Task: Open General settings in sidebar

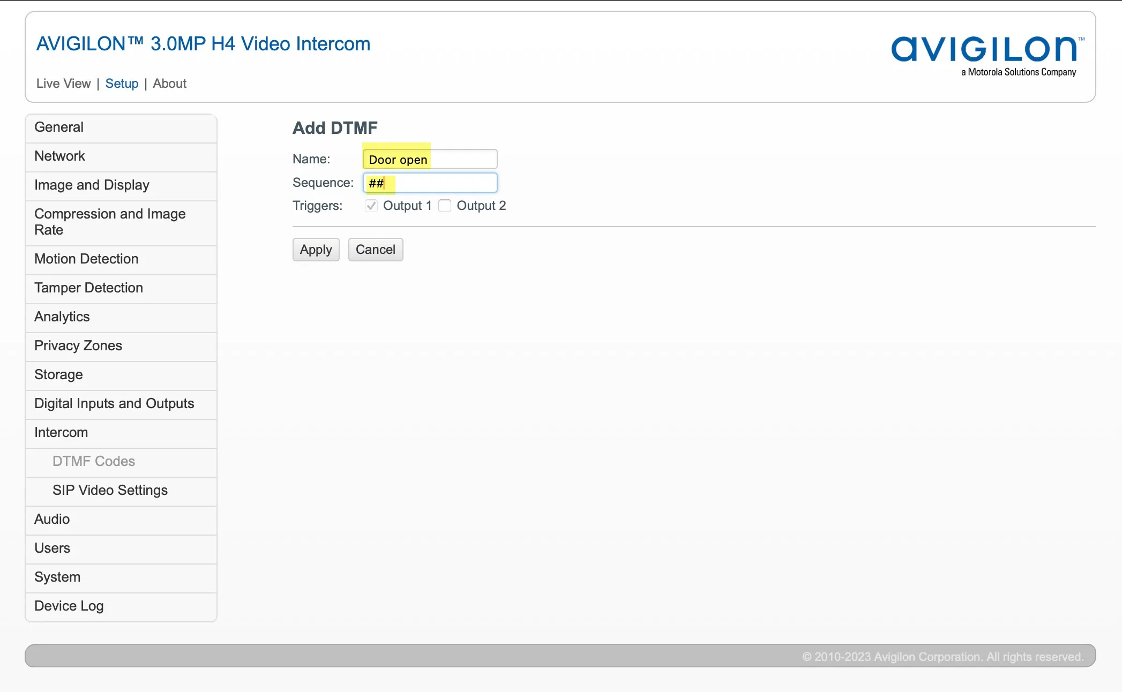Action: 121,127
